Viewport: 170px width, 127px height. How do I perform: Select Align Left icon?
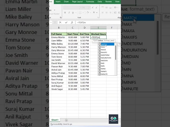103,12
